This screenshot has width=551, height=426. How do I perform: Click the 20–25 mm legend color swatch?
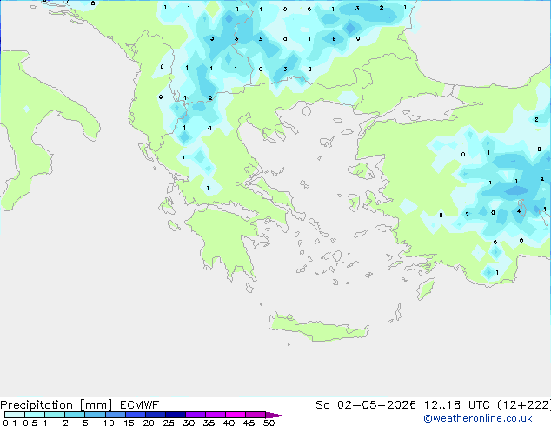point(155,415)
